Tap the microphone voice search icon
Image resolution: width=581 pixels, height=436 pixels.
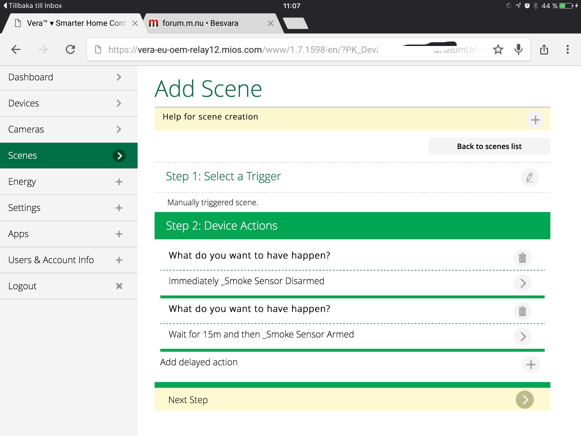tap(518, 50)
